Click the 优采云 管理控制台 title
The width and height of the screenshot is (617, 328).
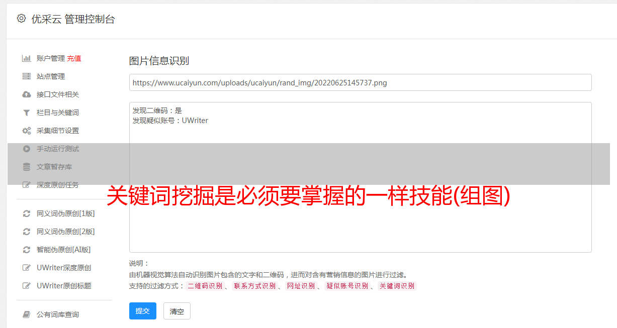(x=73, y=19)
